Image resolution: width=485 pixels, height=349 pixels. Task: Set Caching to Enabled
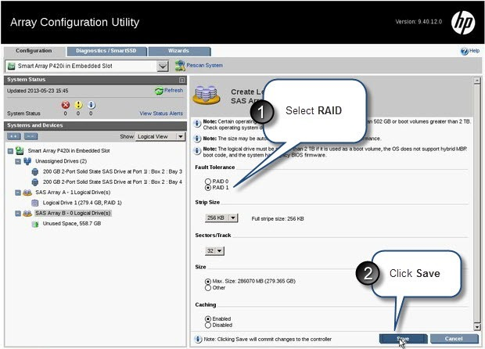click(208, 319)
